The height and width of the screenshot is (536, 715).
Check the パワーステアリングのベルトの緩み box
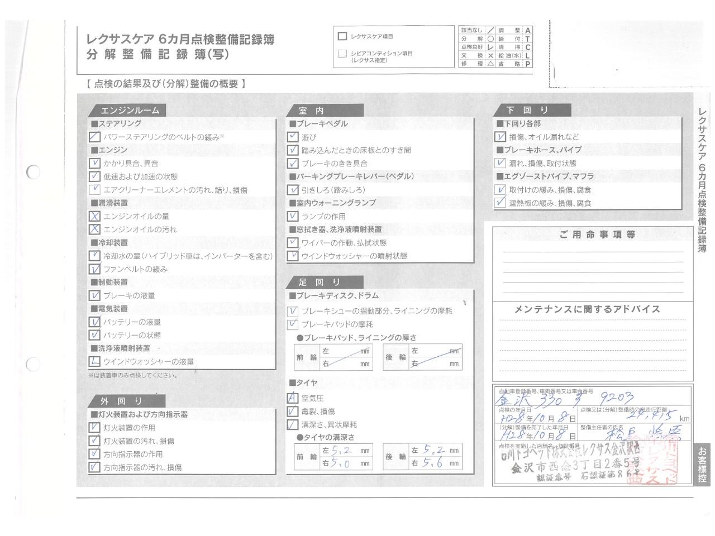94,137
